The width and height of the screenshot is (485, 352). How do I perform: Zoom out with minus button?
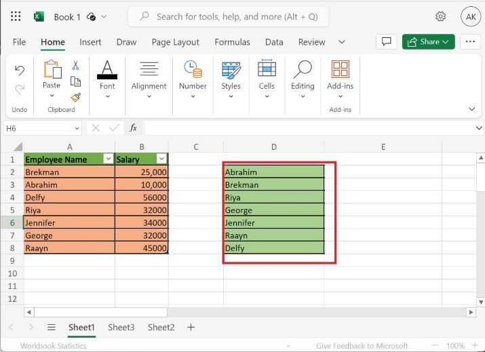tap(435, 345)
